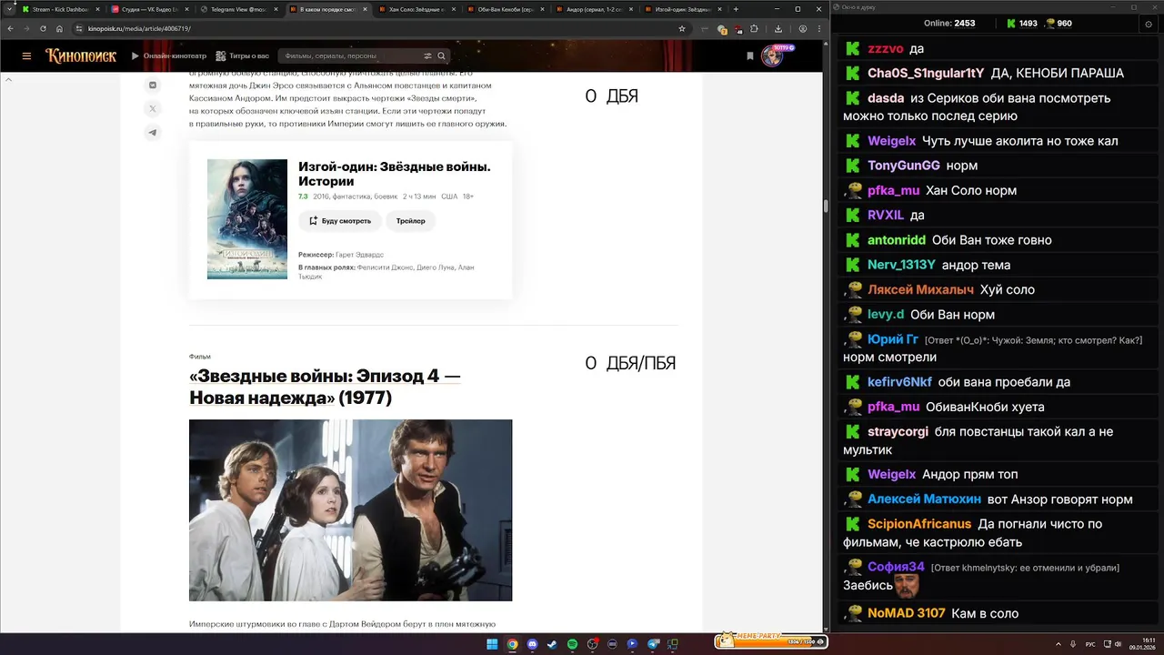1164x655 pixels.
Task: Open advanced search filters icon
Action: [x=427, y=56]
